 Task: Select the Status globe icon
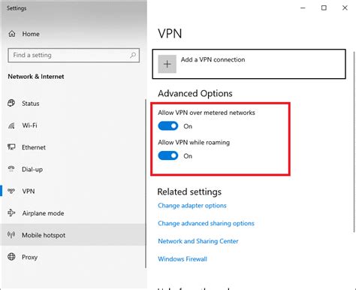click(11, 103)
